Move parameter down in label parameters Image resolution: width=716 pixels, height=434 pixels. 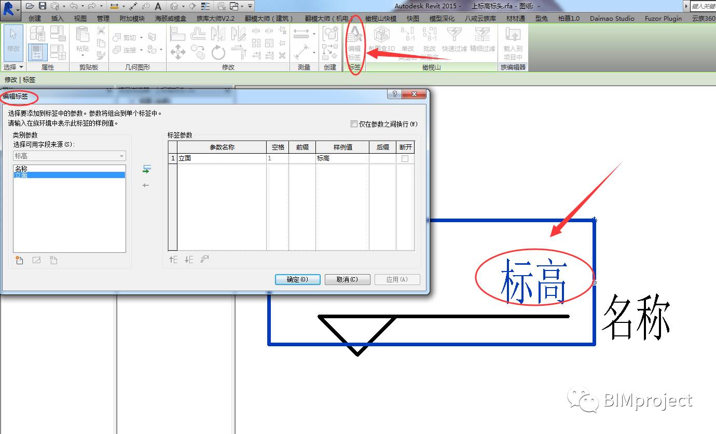point(189,260)
